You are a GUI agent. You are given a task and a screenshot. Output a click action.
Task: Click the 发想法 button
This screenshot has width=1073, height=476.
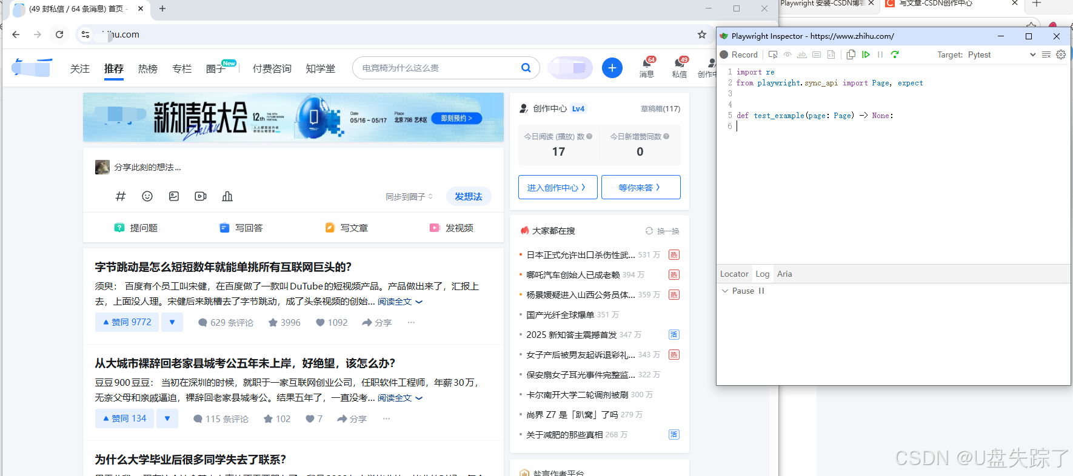[469, 196]
